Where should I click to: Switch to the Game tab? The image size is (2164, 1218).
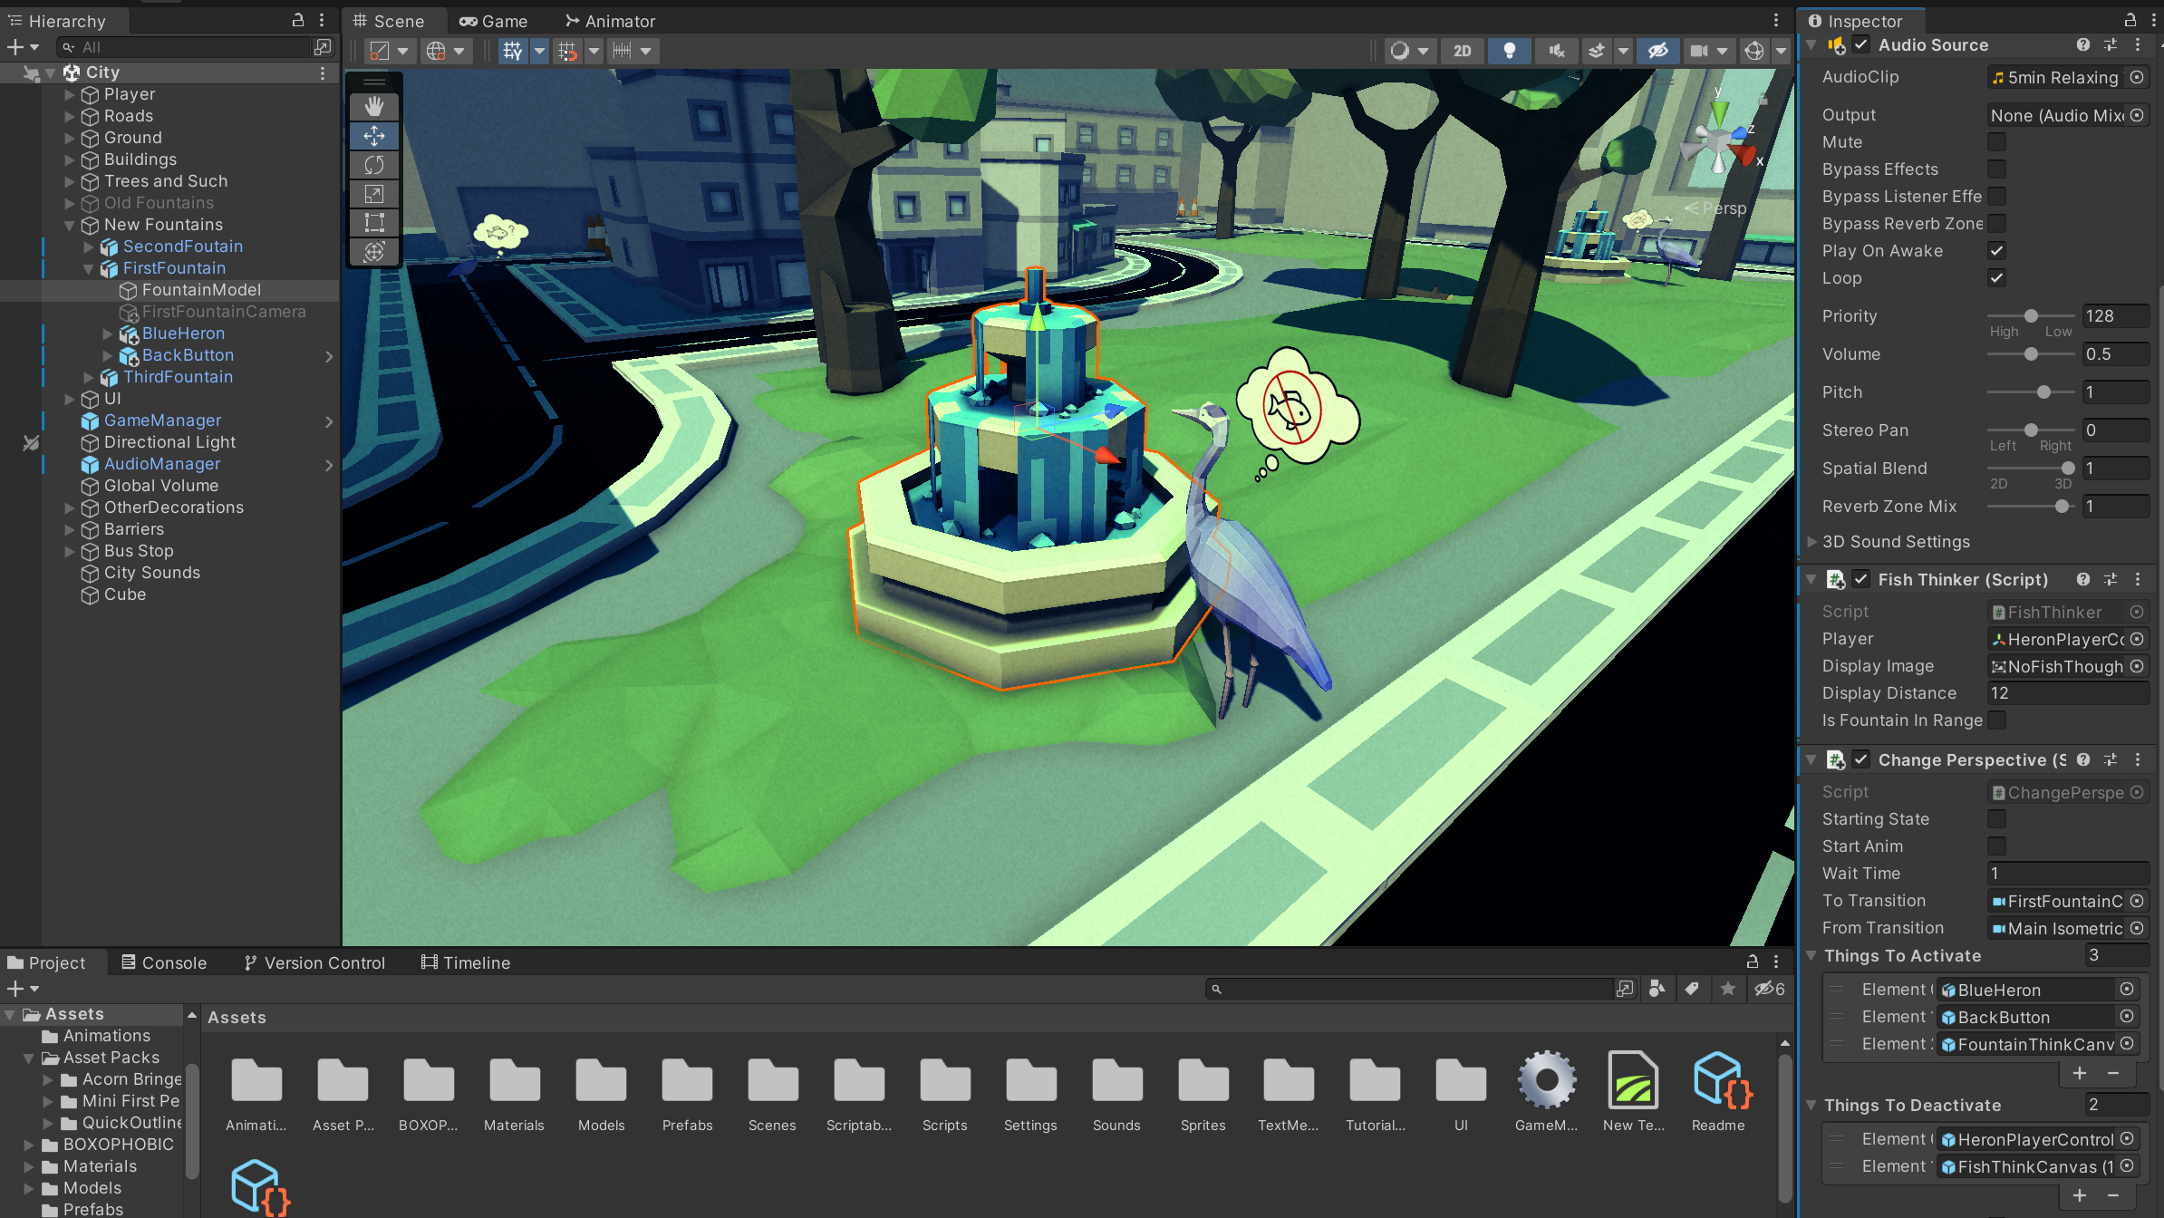coord(494,21)
